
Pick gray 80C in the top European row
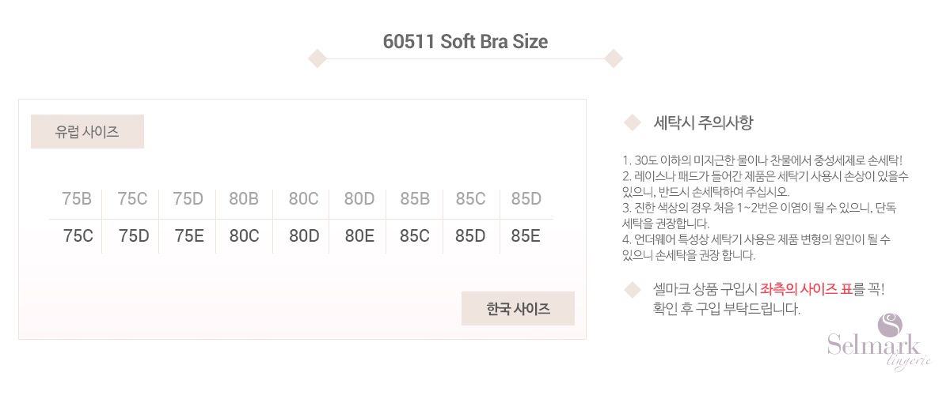303,199
